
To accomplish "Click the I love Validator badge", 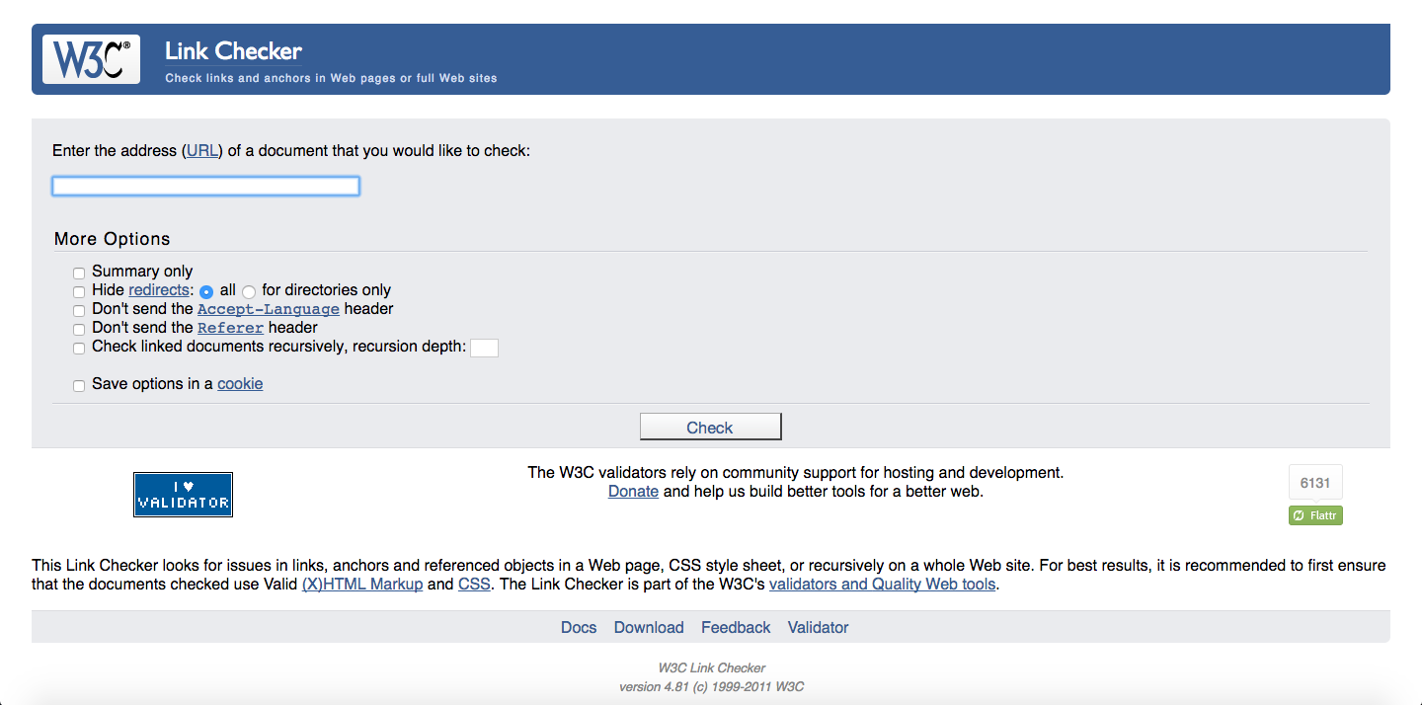I will [183, 495].
